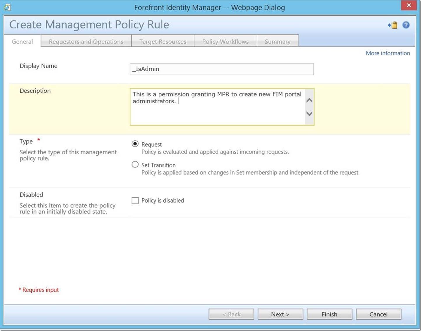
Task: Click inside the Description text area
Action: point(218,107)
